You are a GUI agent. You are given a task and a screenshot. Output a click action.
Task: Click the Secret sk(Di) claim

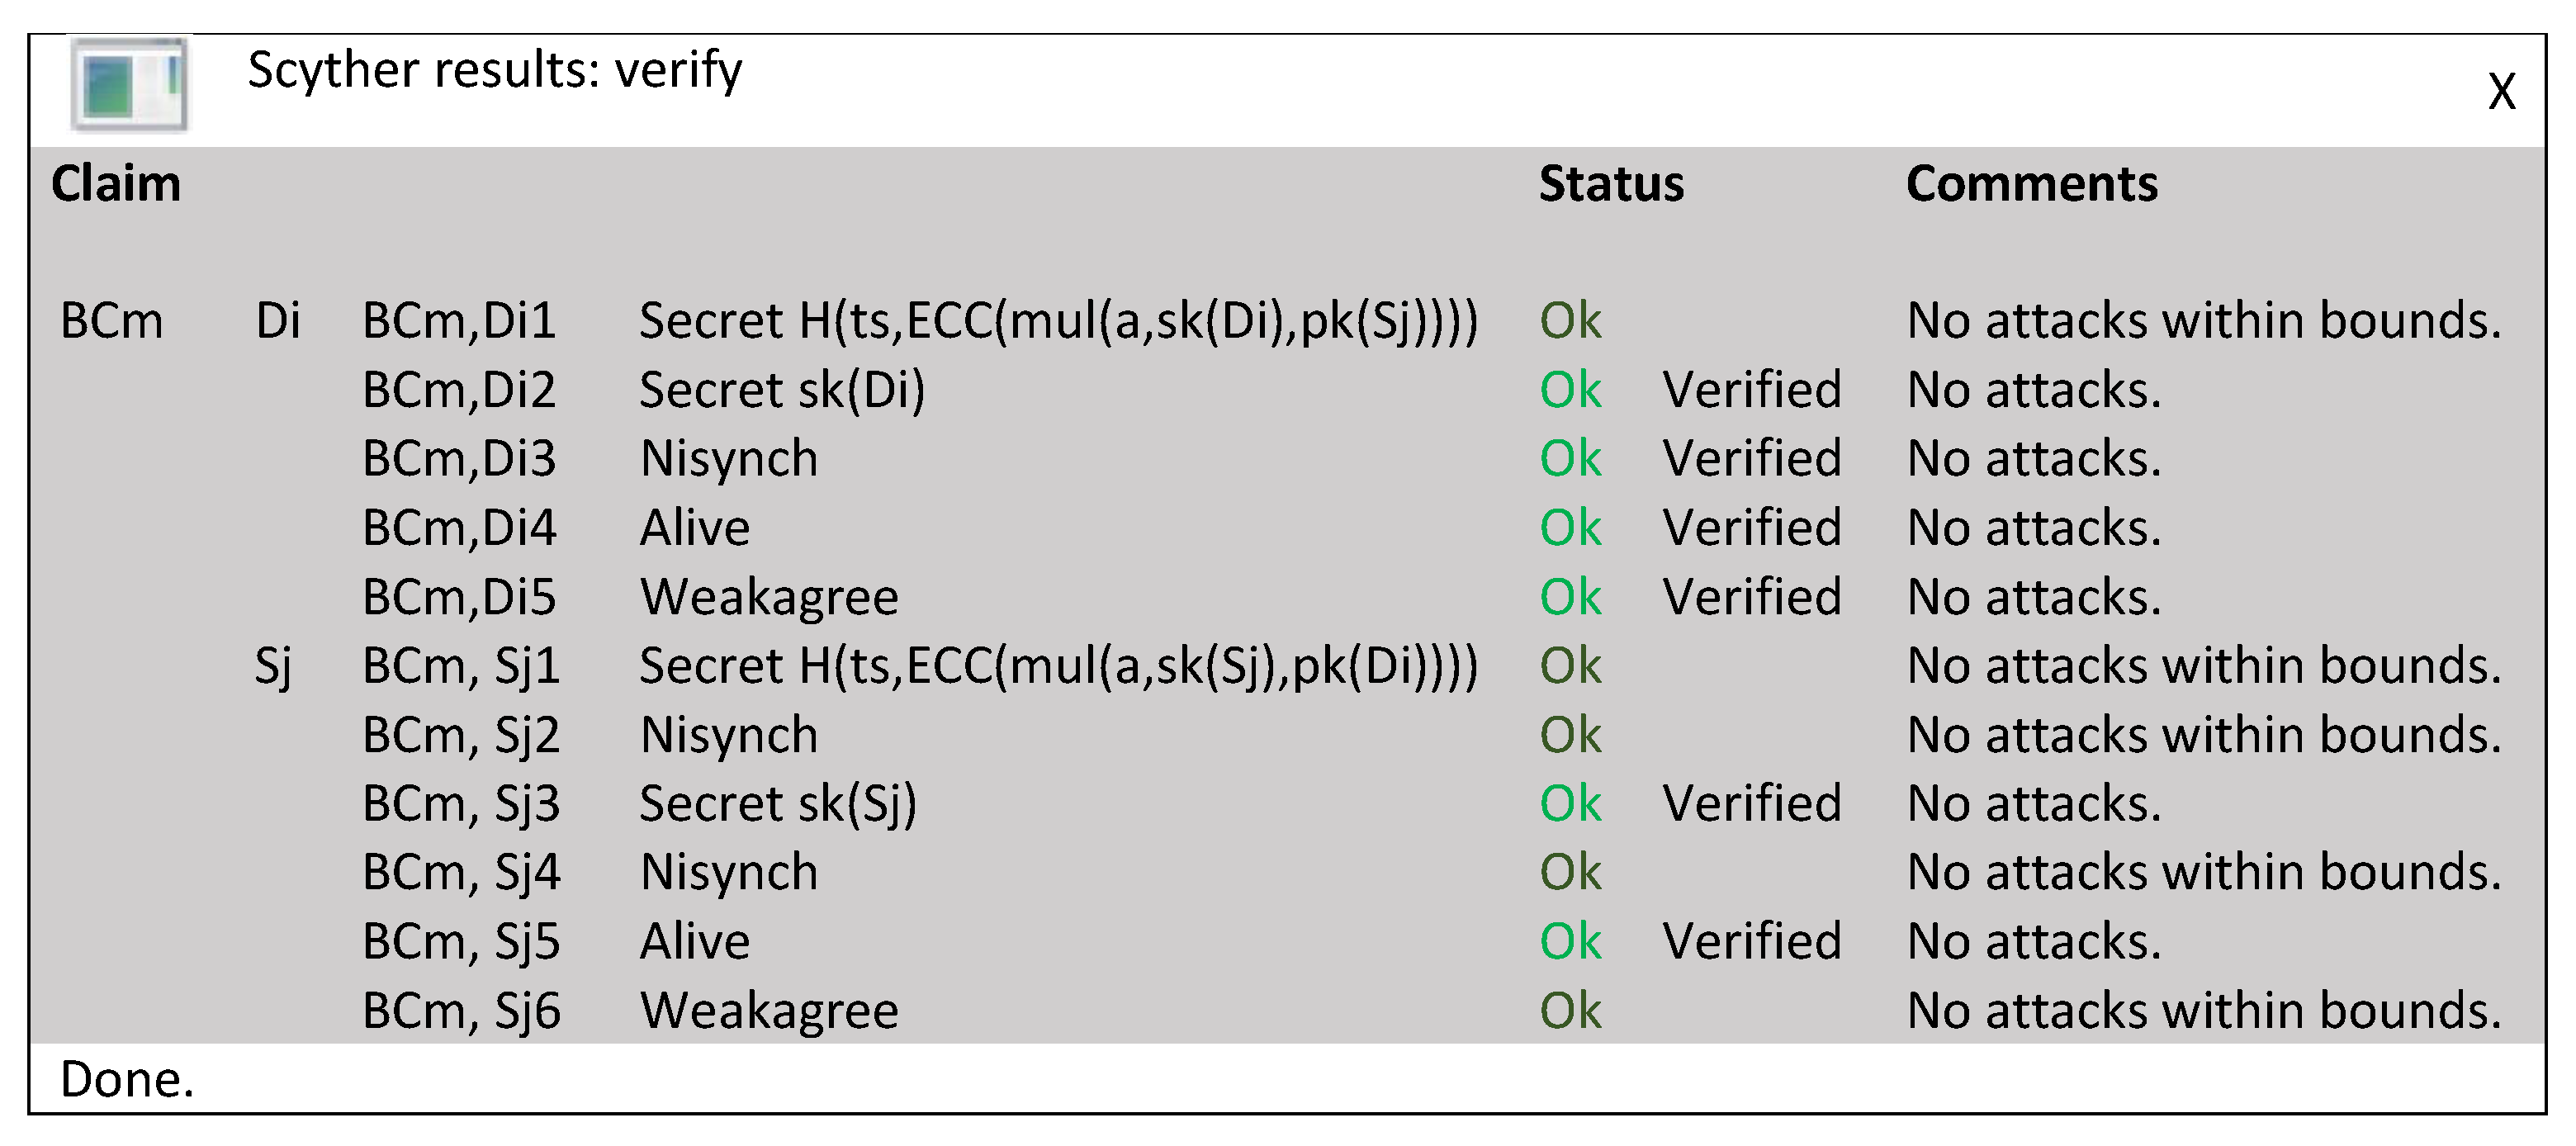click(782, 390)
